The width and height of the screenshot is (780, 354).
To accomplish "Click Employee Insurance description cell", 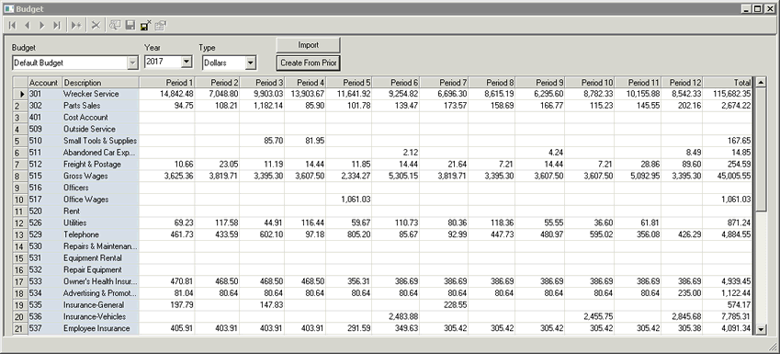I will [100, 328].
